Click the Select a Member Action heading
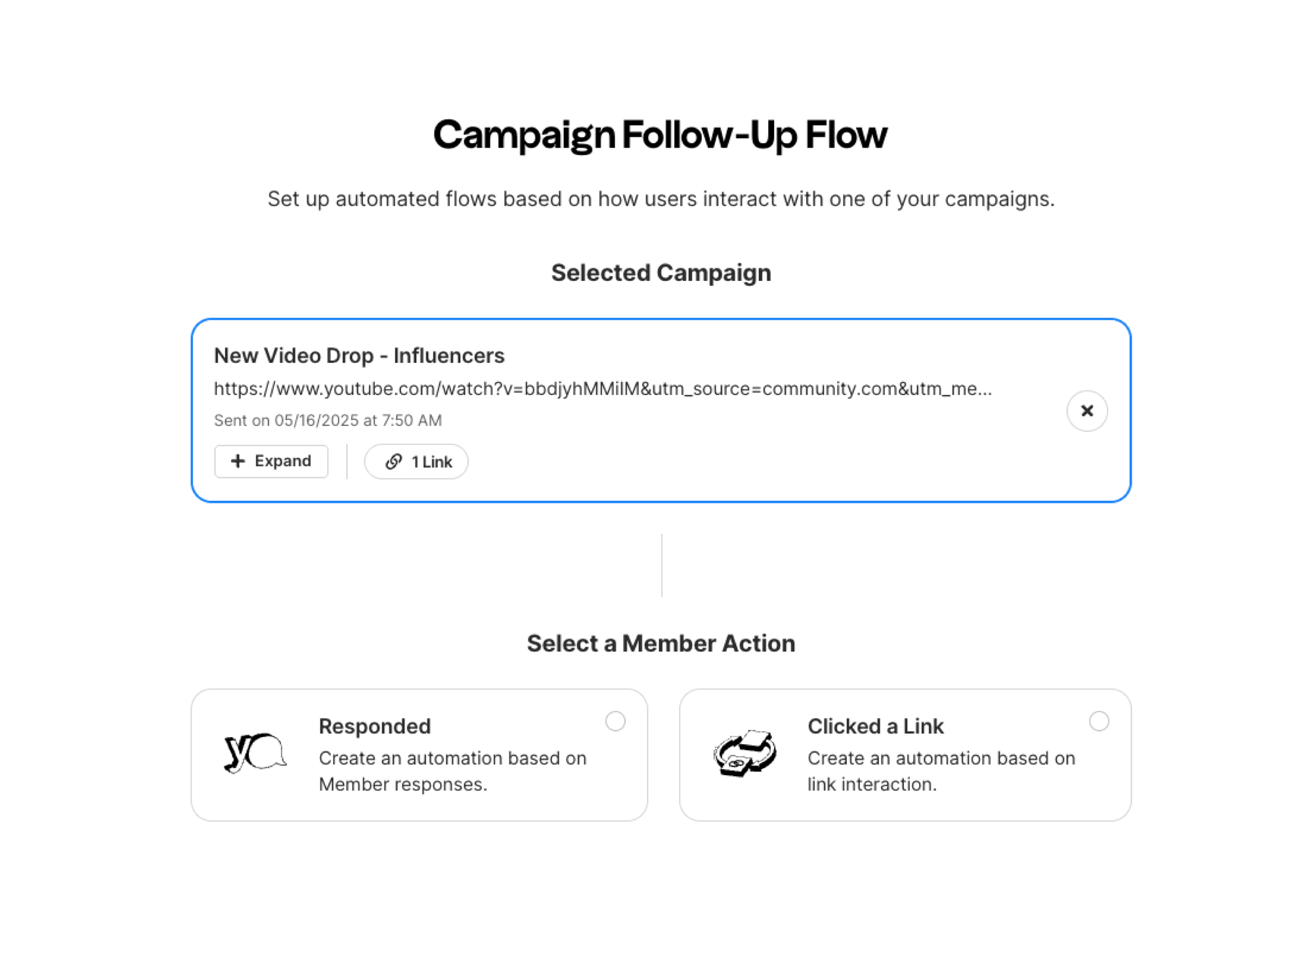 pos(660,643)
